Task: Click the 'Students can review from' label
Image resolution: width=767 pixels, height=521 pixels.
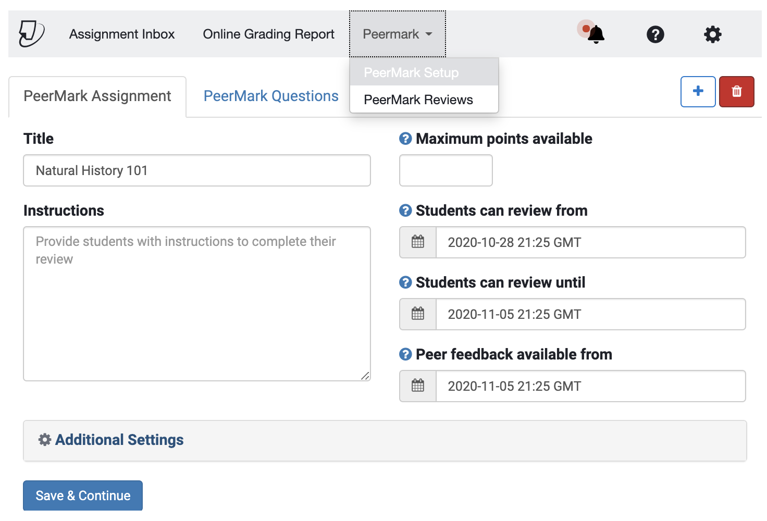Action: tap(502, 210)
